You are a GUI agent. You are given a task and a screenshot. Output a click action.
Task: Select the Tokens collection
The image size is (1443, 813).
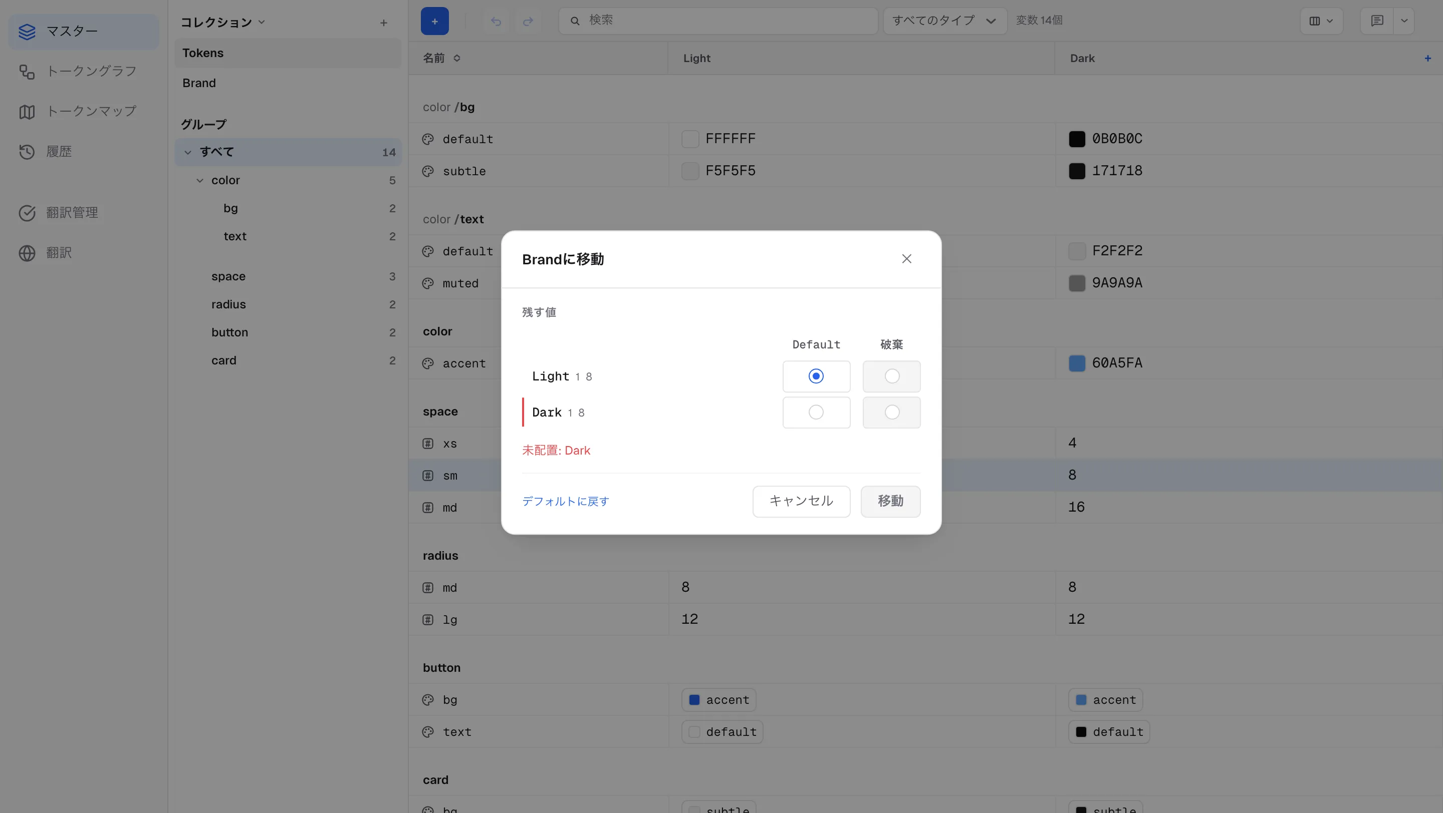click(288, 53)
